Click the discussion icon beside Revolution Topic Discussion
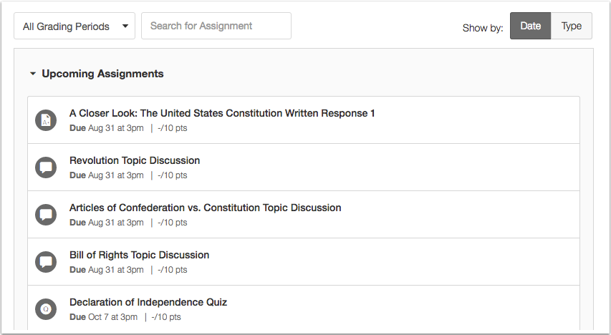Image resolution: width=611 pixels, height=335 pixels. point(46,167)
